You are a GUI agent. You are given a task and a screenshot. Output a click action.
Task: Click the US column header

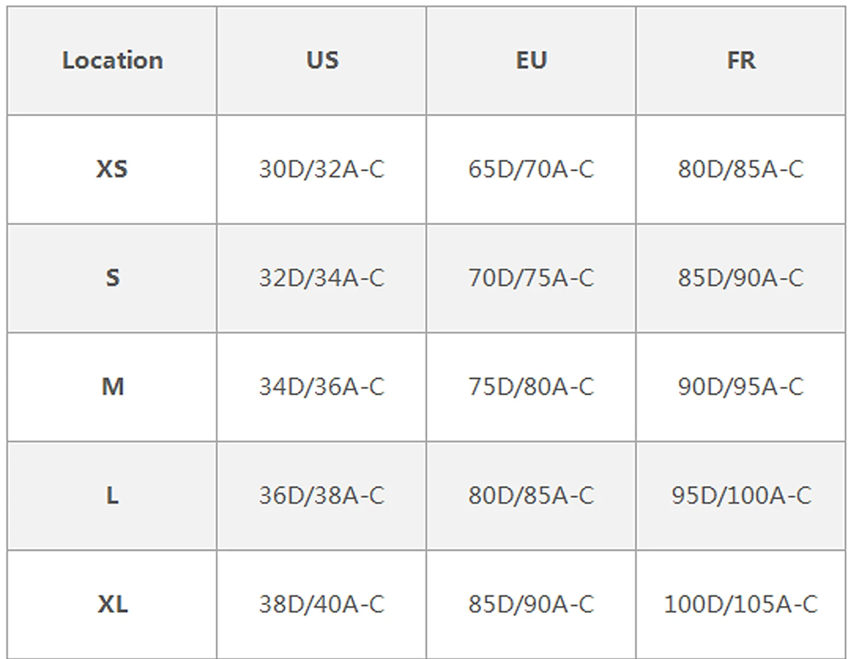[x=322, y=61]
